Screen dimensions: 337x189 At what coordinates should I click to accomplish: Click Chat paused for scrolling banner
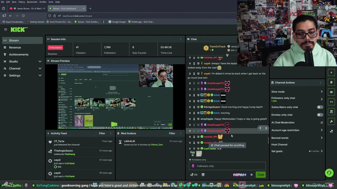point(227,145)
